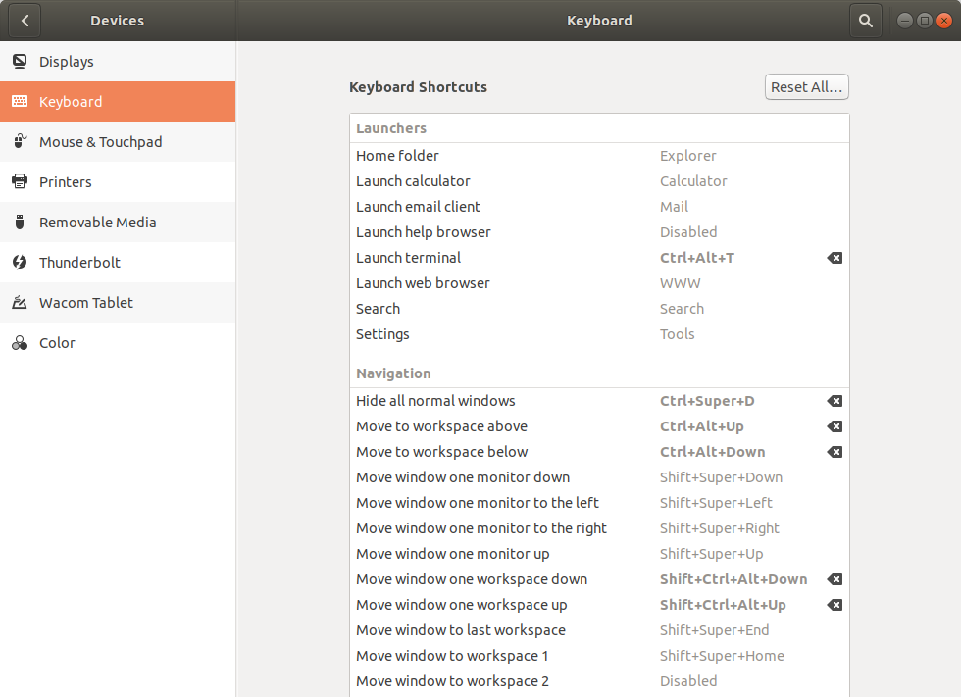Screen dimensions: 961x697
Task: Select Move window to last workspace row
Action: click(x=599, y=631)
